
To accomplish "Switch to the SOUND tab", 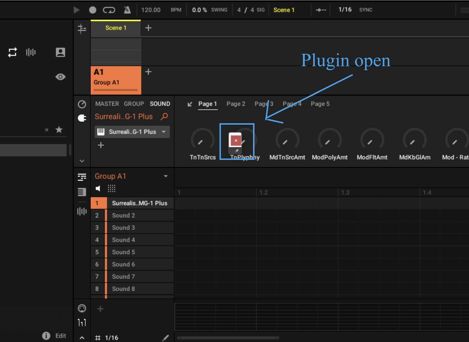I will coord(160,104).
